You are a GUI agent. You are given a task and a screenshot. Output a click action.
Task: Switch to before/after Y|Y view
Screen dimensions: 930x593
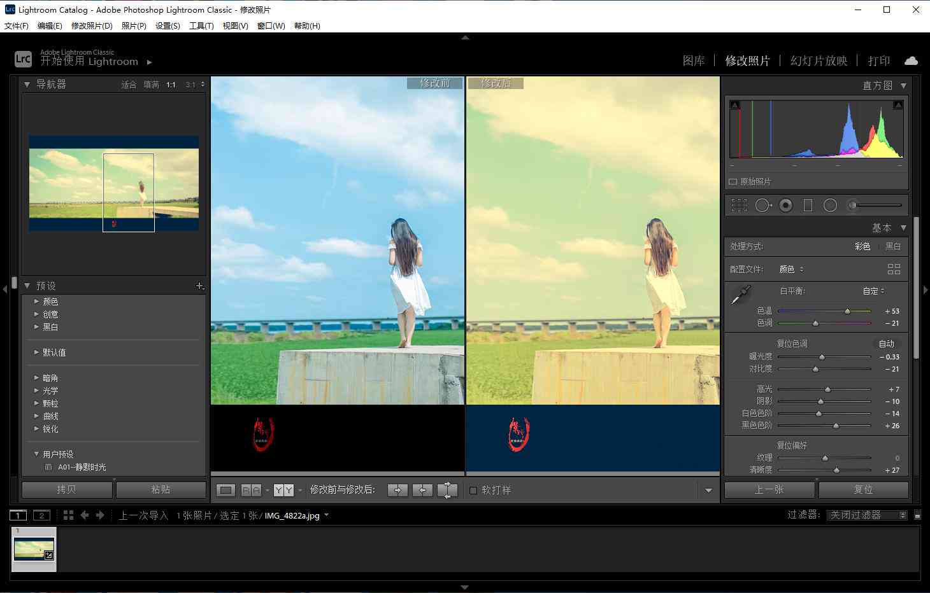point(283,490)
